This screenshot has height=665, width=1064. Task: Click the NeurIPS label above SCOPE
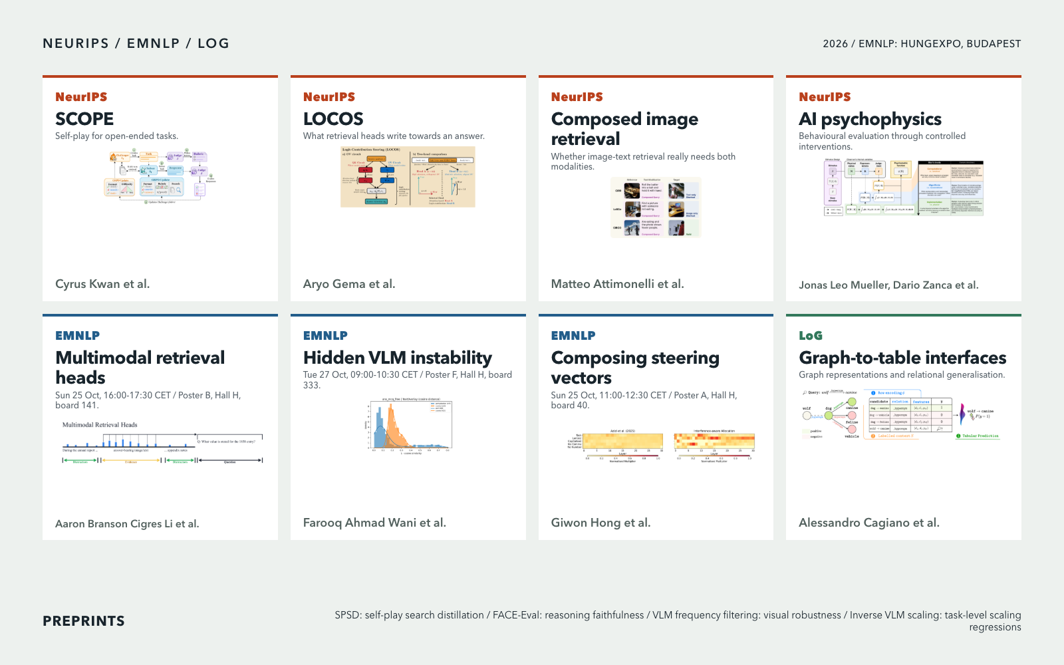(81, 97)
